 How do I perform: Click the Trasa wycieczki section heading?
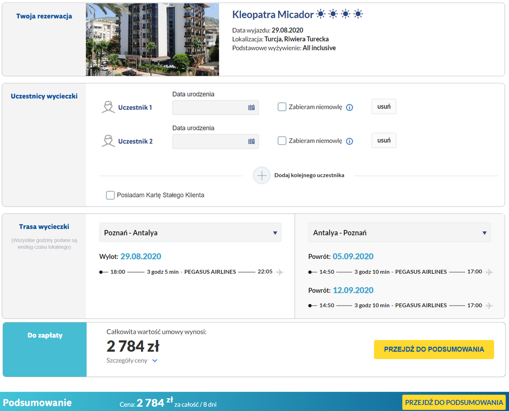point(44,226)
